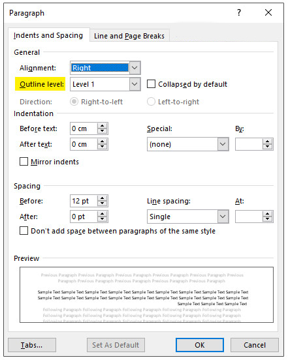Increase the spacing Before value
Viewport: 288px width, 360px height.
point(103,198)
